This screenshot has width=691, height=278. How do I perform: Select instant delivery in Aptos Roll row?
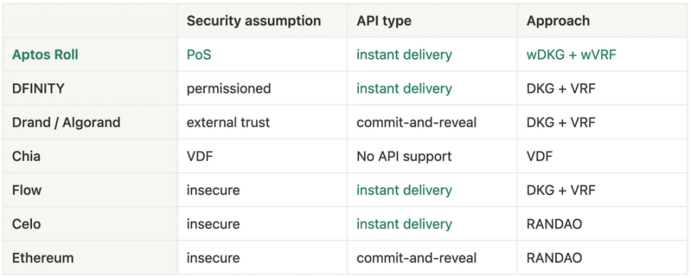pos(404,55)
